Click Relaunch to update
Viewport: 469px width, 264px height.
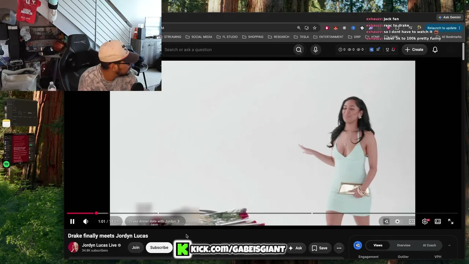pos(444,28)
